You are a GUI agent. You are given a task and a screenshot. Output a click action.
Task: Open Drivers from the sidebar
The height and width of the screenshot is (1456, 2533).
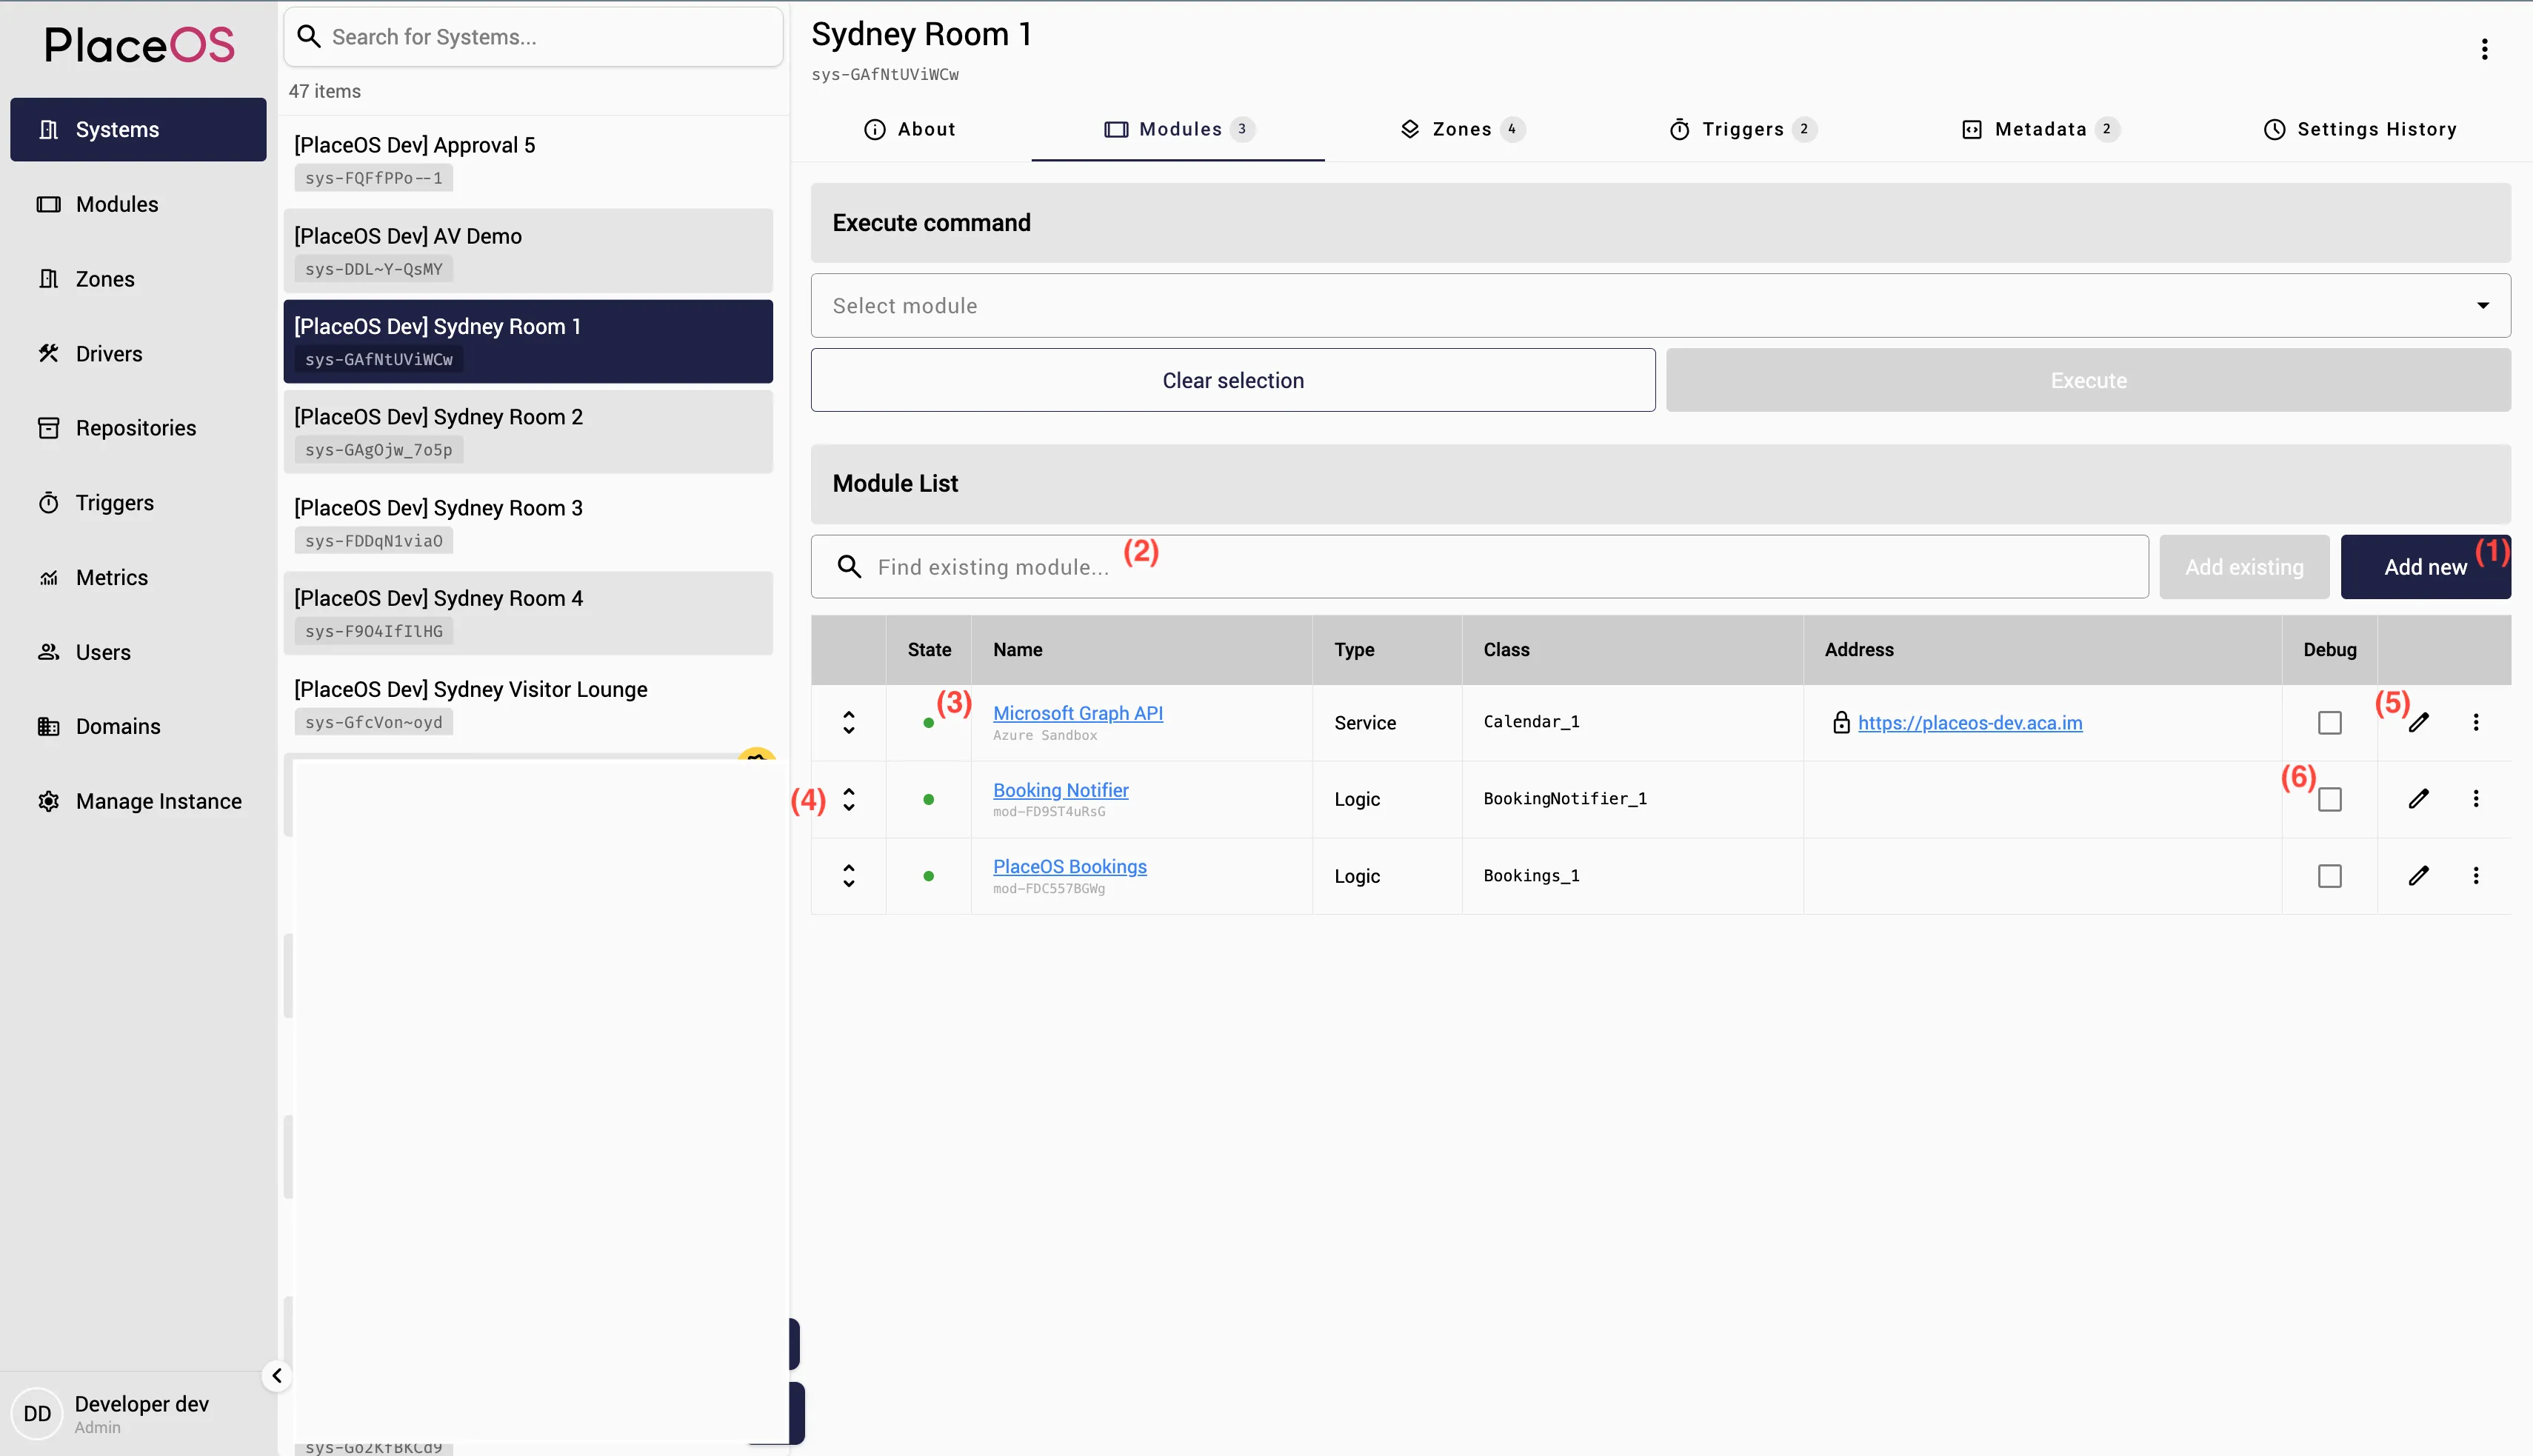point(109,353)
